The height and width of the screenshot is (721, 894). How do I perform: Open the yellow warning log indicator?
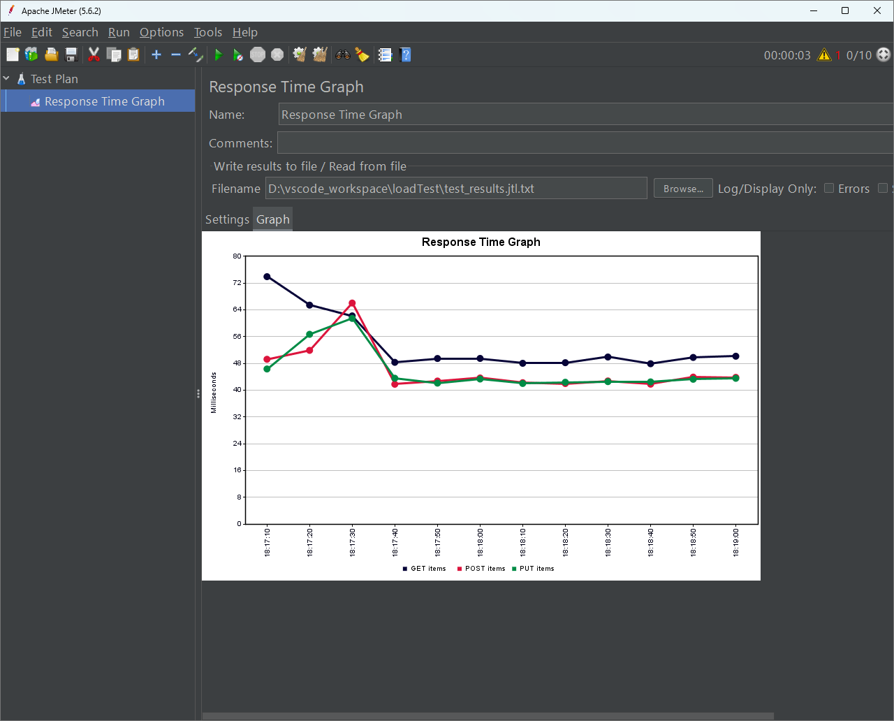[824, 55]
